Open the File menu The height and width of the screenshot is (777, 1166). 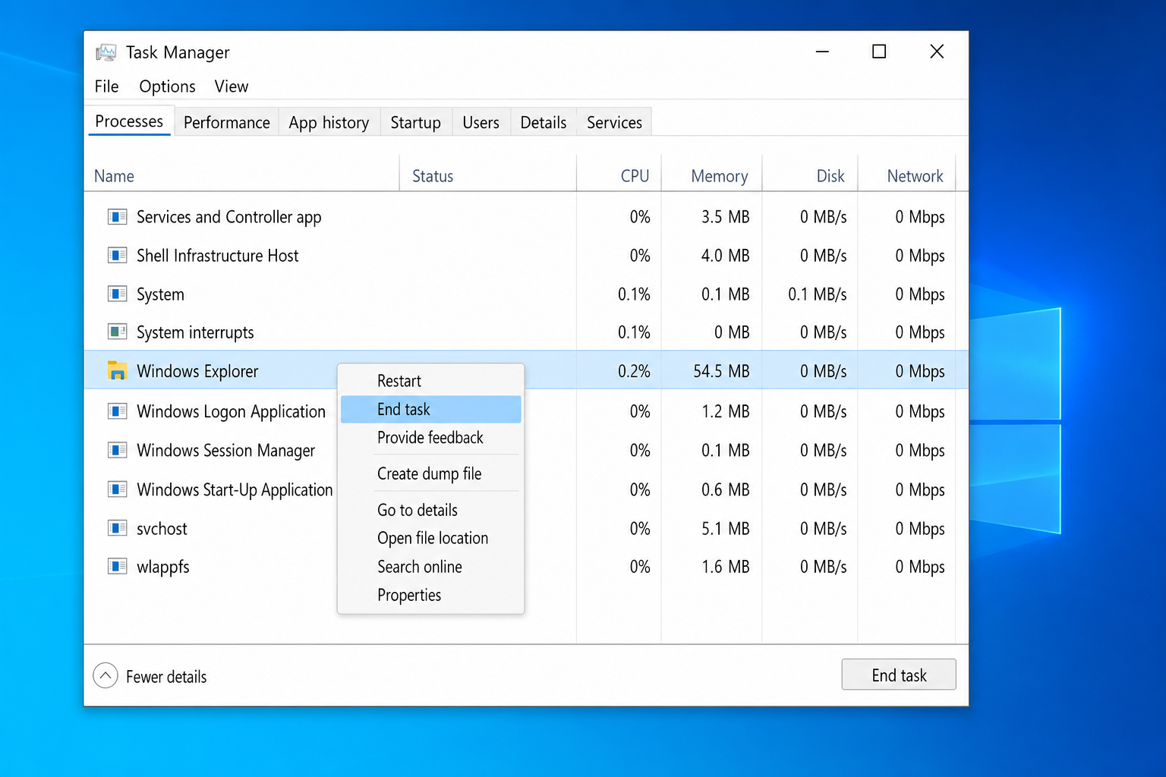pyautogui.click(x=106, y=87)
